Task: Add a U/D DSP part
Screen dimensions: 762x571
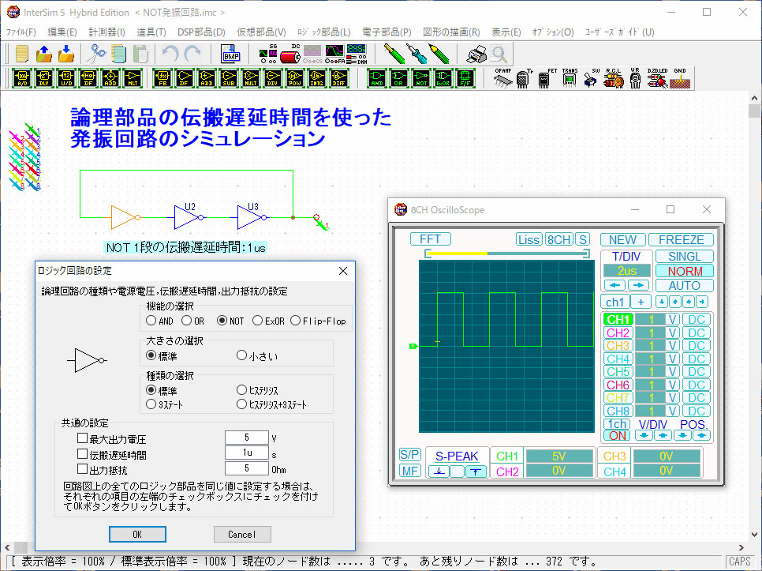Action: (66, 78)
